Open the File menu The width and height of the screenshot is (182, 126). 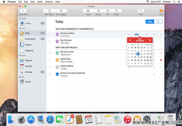click(x=20, y=2)
